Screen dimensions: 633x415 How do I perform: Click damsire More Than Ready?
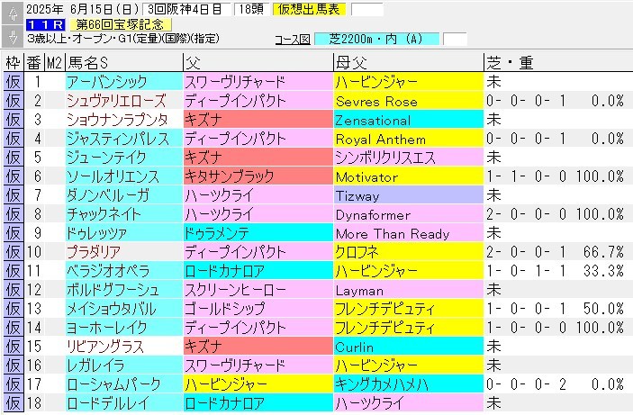click(409, 233)
